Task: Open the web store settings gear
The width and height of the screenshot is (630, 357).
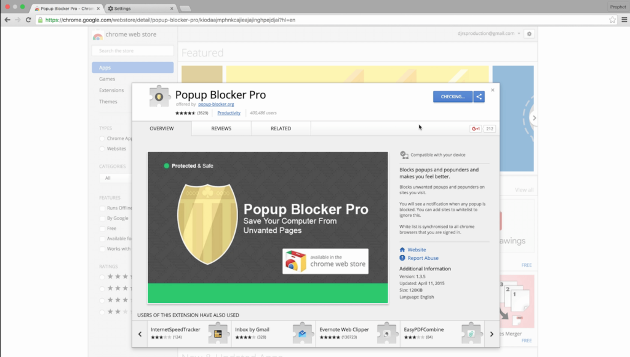Action: 529,34
